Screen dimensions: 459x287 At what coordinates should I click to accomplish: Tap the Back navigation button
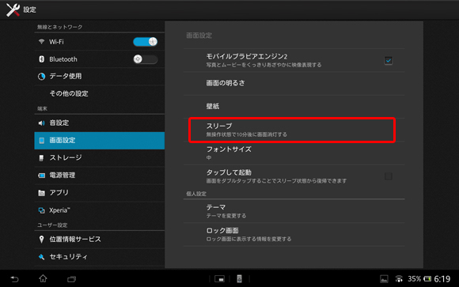pyautogui.click(x=14, y=279)
